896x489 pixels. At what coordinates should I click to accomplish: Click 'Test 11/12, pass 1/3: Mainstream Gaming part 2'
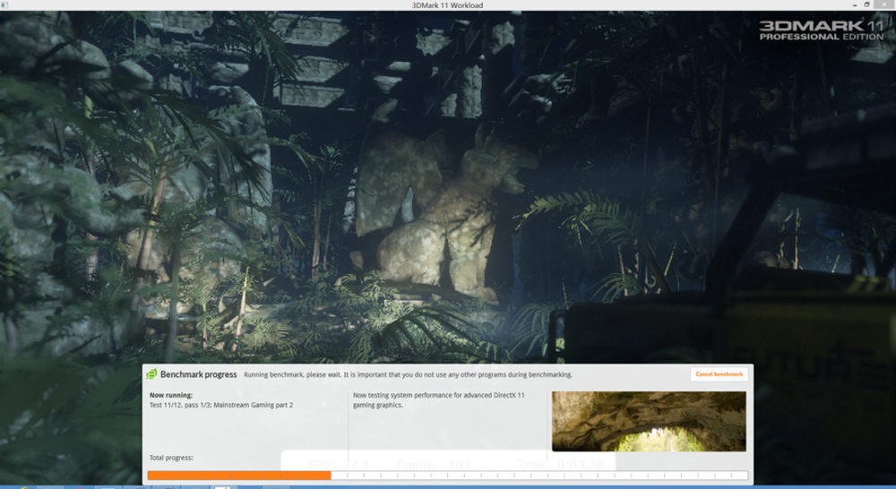coord(221,405)
